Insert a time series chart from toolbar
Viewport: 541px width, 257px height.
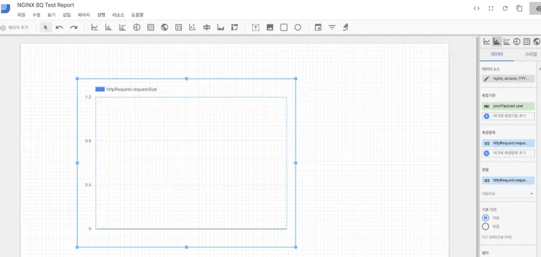95,28
